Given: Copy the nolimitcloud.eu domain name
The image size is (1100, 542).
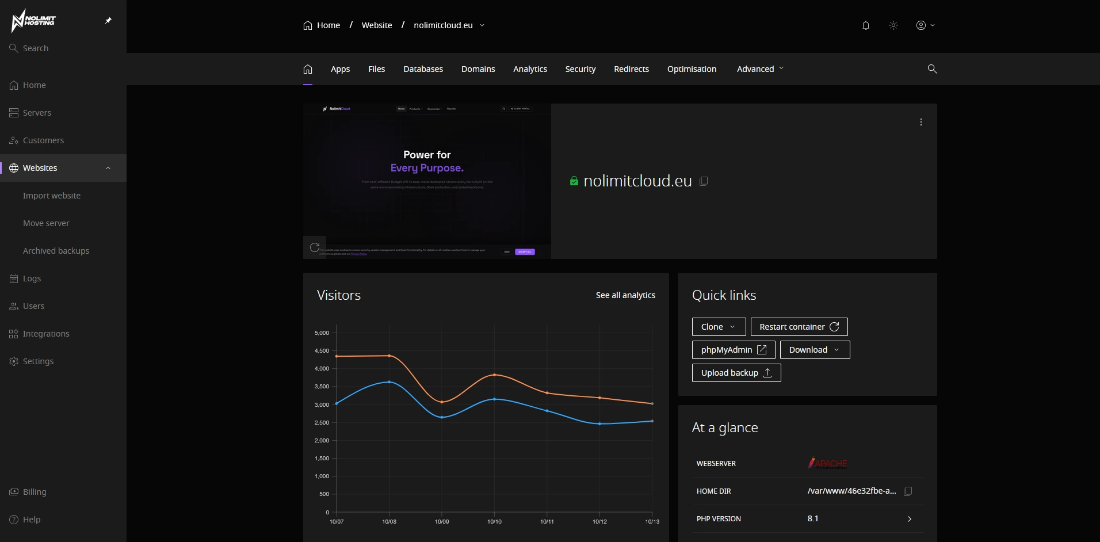Looking at the screenshot, I should (x=703, y=181).
